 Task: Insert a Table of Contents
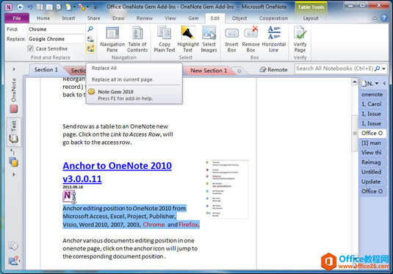tap(137, 40)
